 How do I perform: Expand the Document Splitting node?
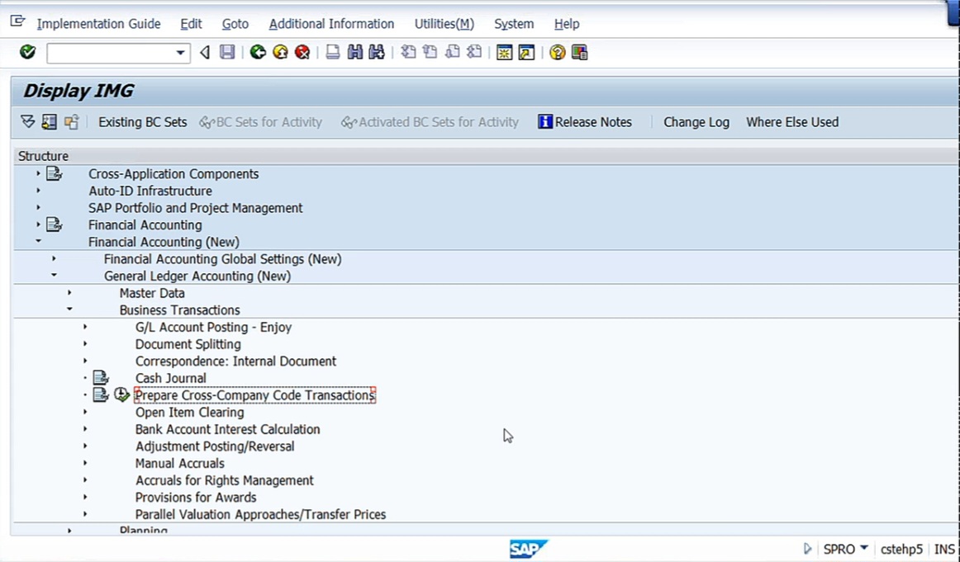coord(85,343)
